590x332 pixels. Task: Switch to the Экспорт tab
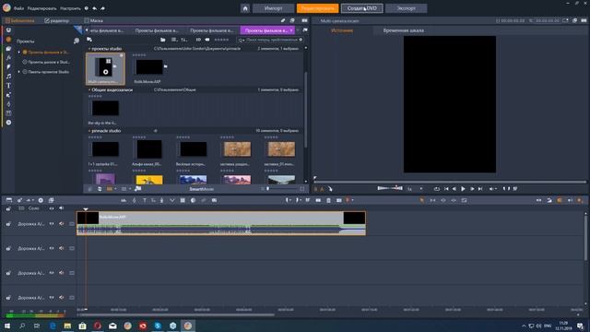407,8
